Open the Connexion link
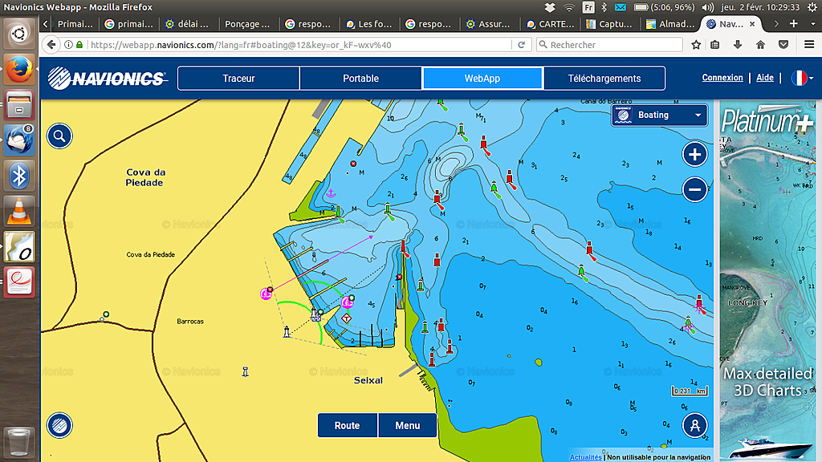 (722, 78)
